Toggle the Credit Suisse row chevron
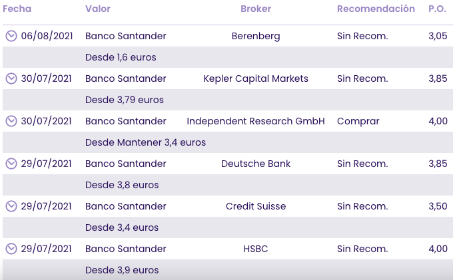 [x=11, y=206]
